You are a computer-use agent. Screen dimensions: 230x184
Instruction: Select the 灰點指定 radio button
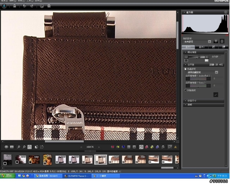185,90
